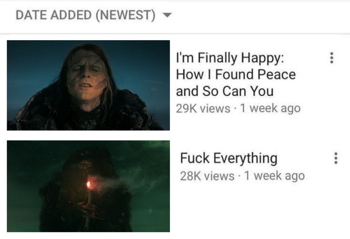Click the '28K views' count text

click(207, 176)
